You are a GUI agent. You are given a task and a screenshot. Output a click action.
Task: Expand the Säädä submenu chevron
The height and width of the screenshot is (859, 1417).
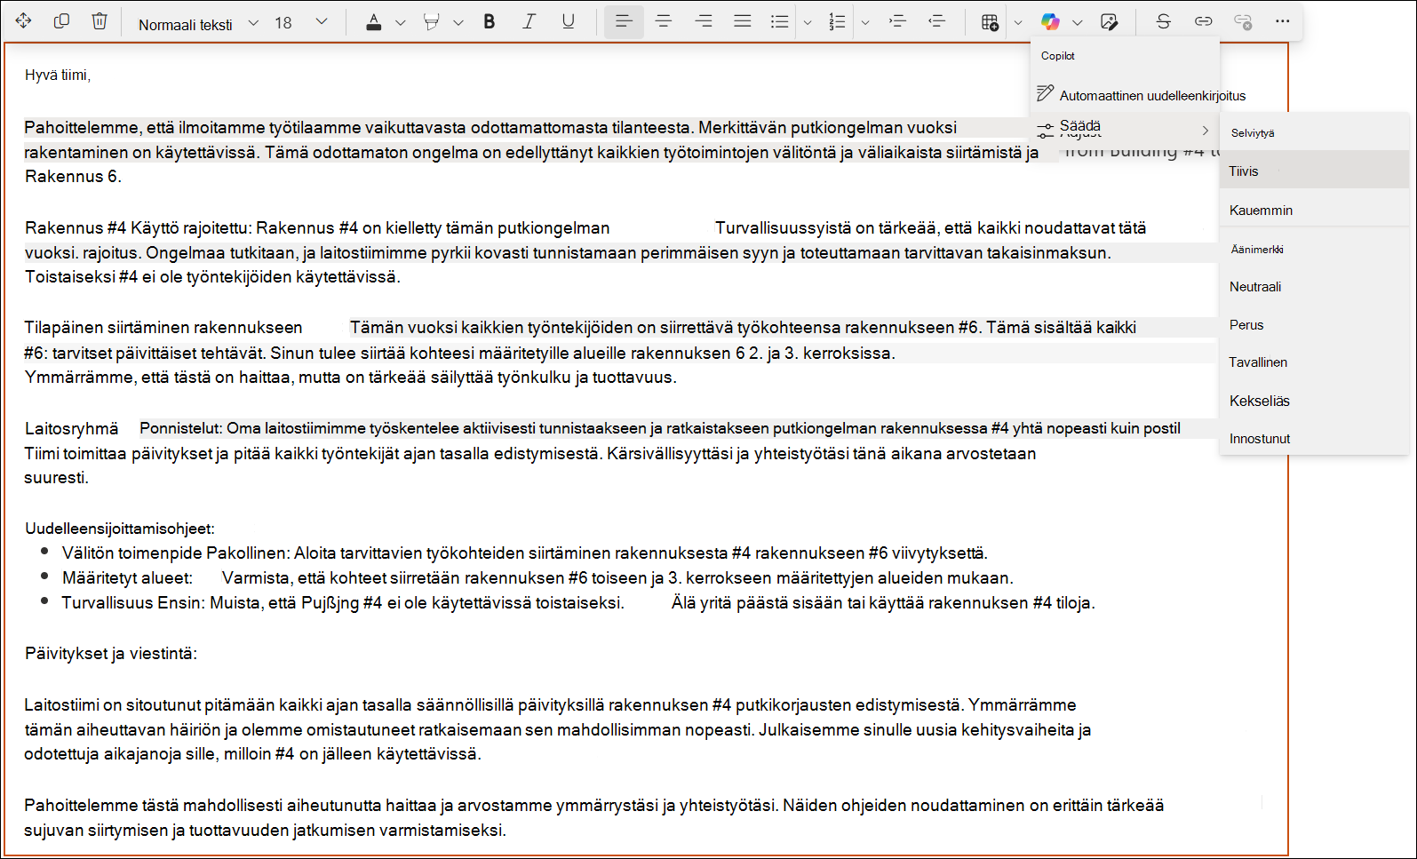click(x=1206, y=131)
